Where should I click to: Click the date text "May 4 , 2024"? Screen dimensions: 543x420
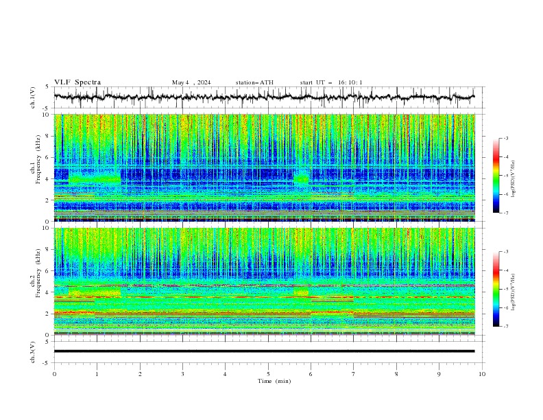(x=191, y=82)
